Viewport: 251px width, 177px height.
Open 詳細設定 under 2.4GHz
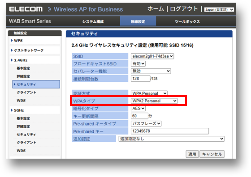coord(23,76)
